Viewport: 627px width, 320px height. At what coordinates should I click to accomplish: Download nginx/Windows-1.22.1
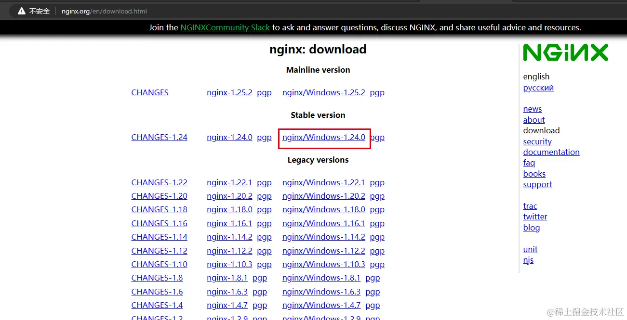[324, 182]
